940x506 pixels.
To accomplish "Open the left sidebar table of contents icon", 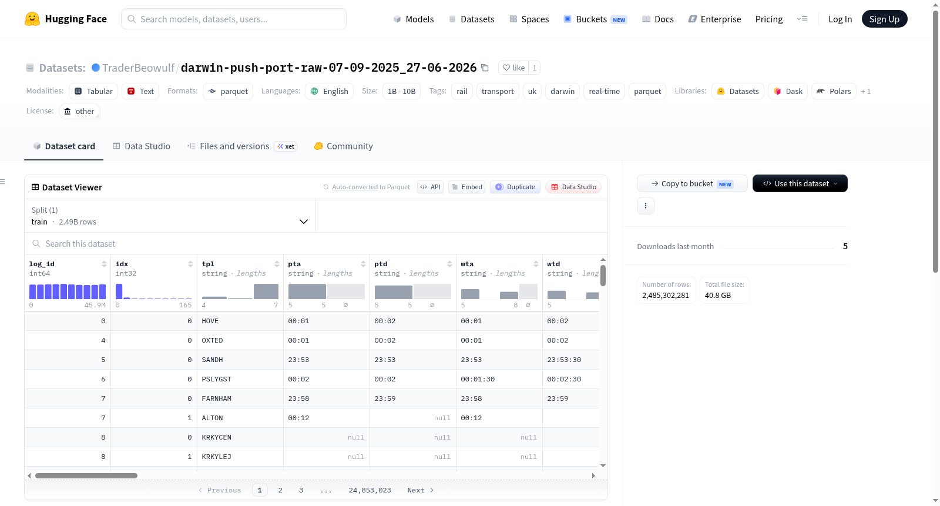I will pos(2,182).
